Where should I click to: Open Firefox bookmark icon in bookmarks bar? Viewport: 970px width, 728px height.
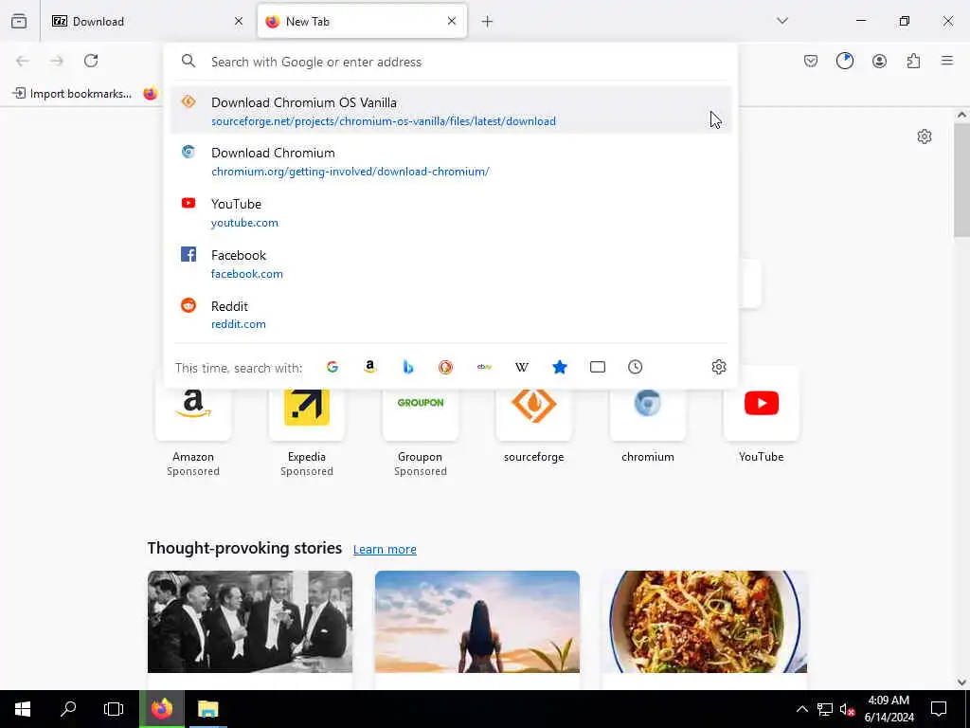click(151, 94)
